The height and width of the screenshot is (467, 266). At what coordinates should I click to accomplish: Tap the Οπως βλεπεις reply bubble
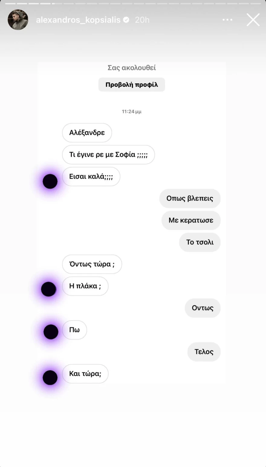[x=190, y=198]
